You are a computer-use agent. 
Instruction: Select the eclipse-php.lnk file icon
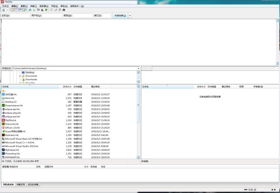tap(3, 113)
